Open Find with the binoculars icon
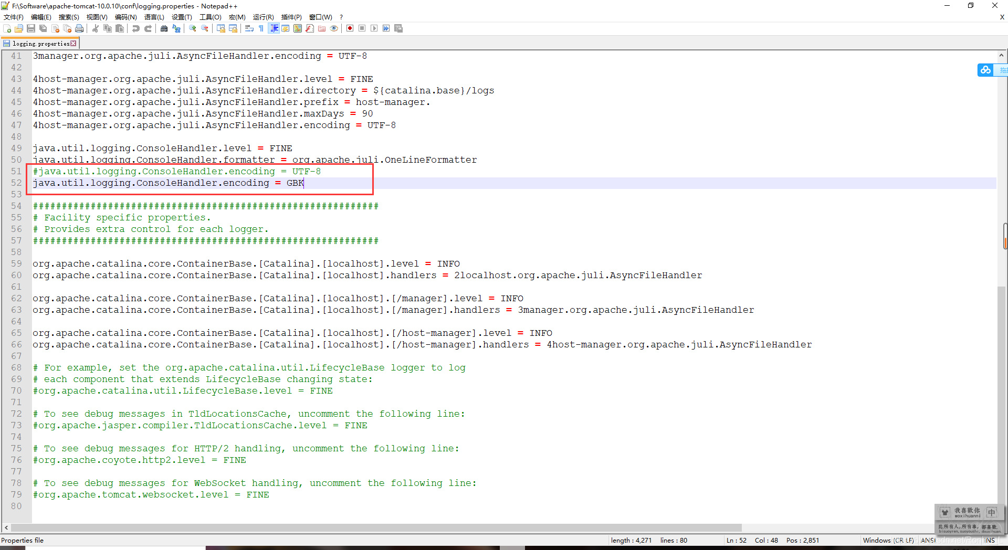1008x550 pixels. coord(164,28)
